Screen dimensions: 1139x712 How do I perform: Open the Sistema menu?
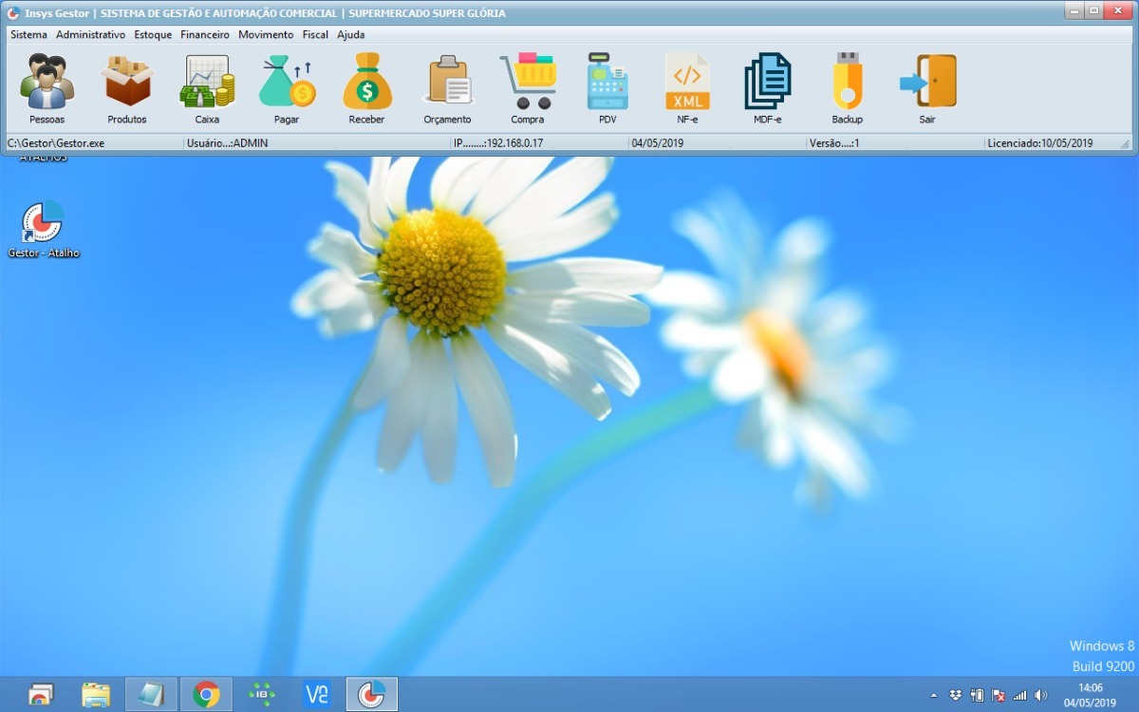point(28,34)
